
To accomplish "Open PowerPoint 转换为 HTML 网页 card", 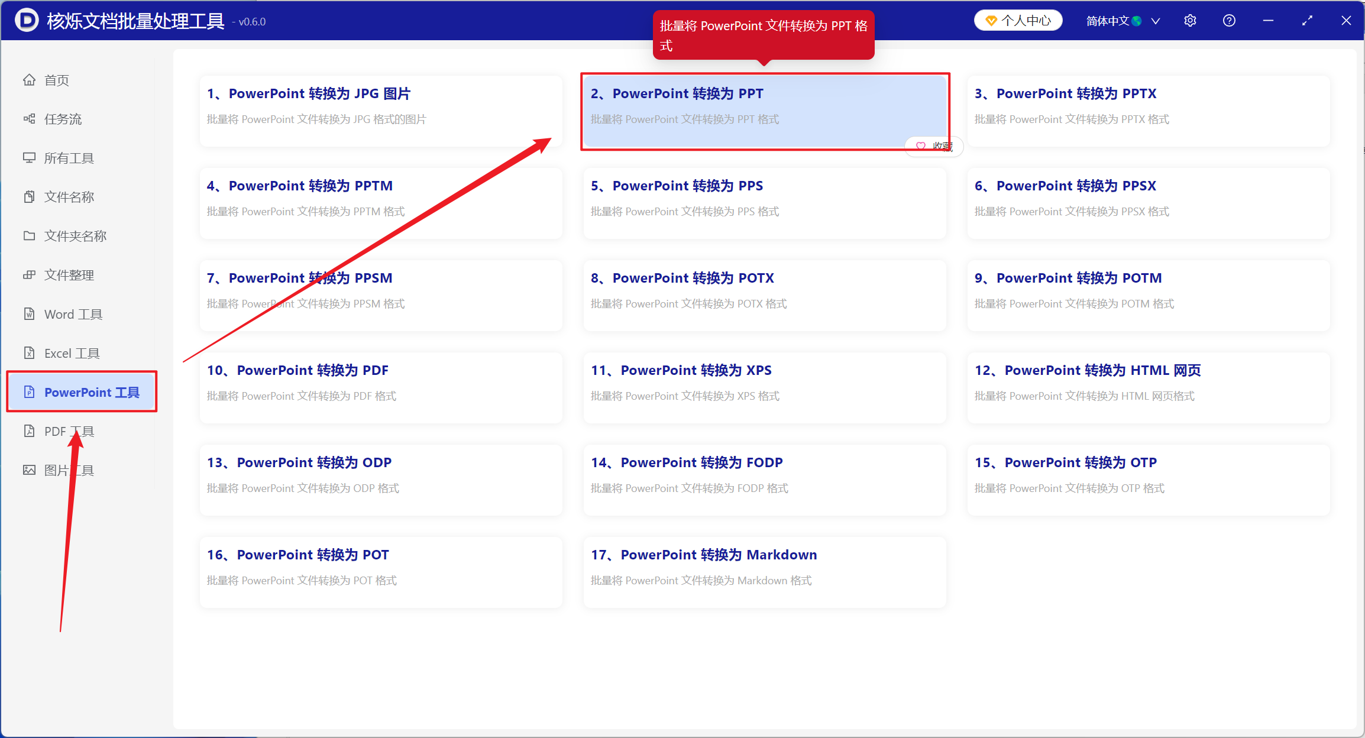I will click(1149, 388).
